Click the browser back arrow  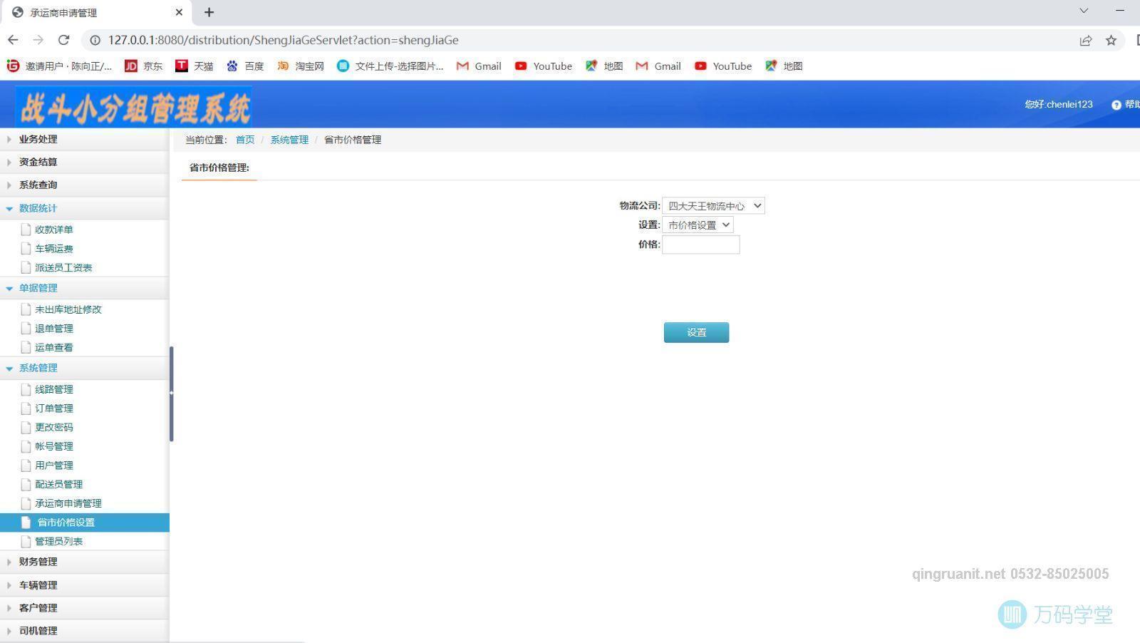[x=13, y=40]
